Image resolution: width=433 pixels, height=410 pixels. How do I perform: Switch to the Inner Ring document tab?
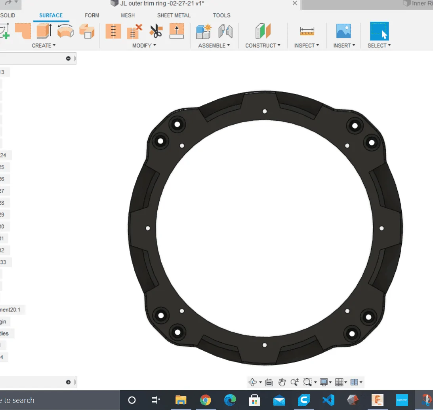pos(418,4)
